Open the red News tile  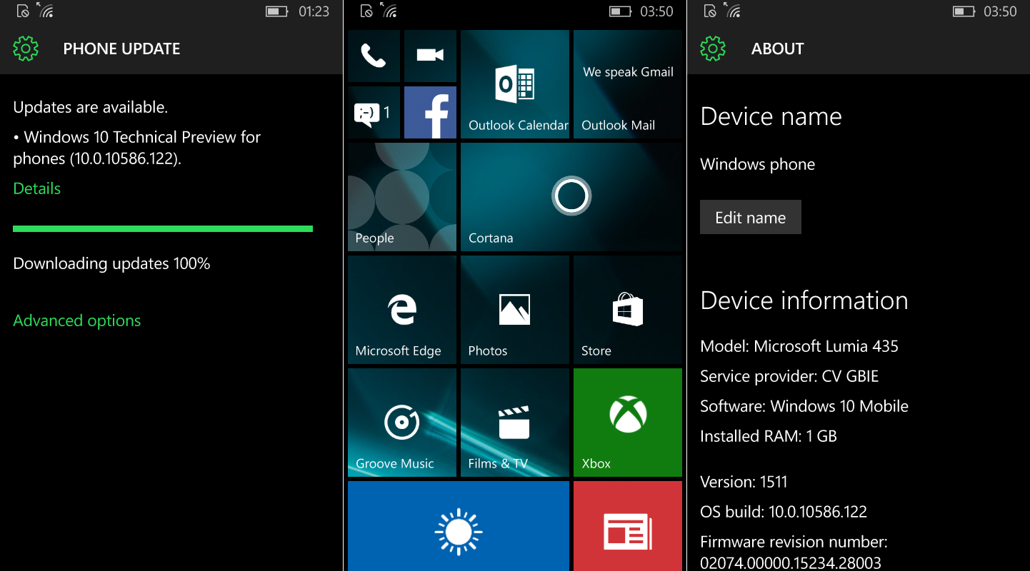pyautogui.click(x=628, y=526)
